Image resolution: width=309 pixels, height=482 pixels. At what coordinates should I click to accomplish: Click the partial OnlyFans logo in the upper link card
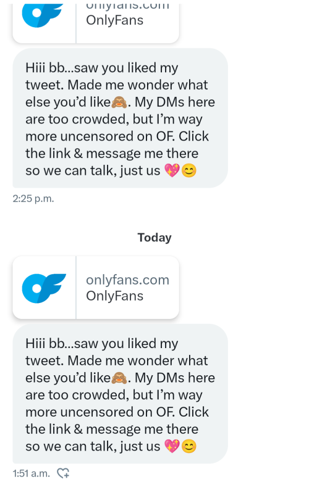(x=43, y=15)
